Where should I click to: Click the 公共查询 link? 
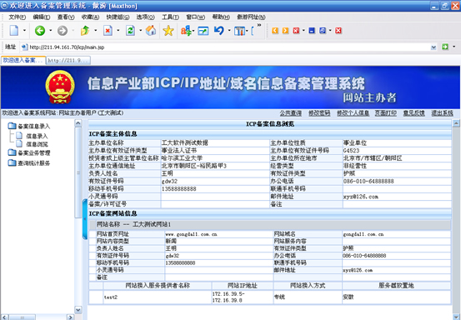pos(290,113)
